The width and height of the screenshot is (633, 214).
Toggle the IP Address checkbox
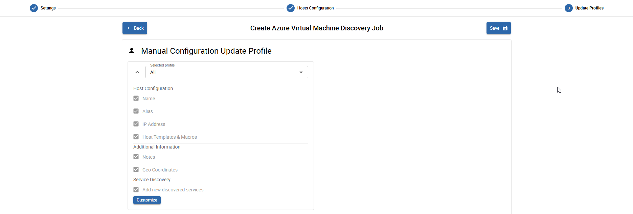click(136, 124)
